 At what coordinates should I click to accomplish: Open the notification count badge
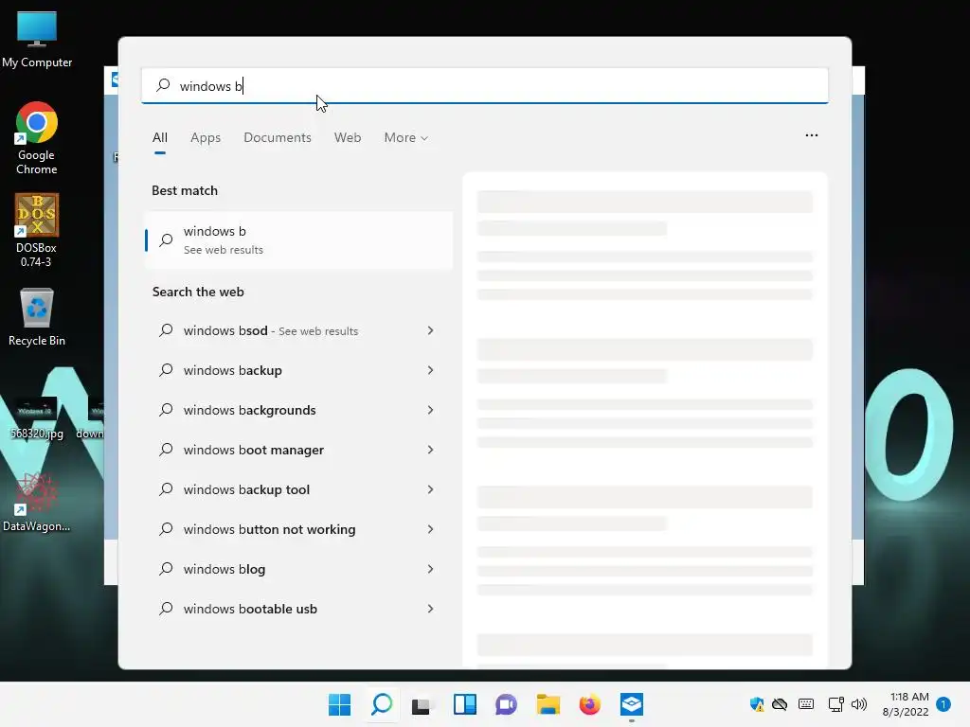click(943, 704)
